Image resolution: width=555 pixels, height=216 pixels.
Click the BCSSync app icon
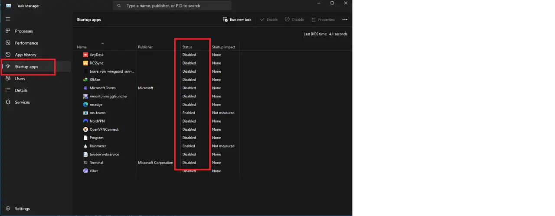click(85, 63)
